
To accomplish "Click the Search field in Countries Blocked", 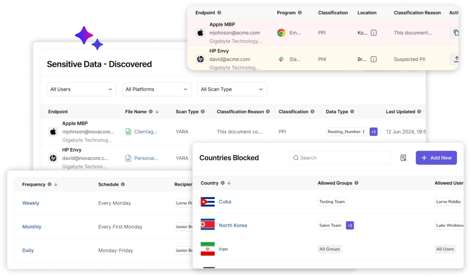I will (x=340, y=158).
